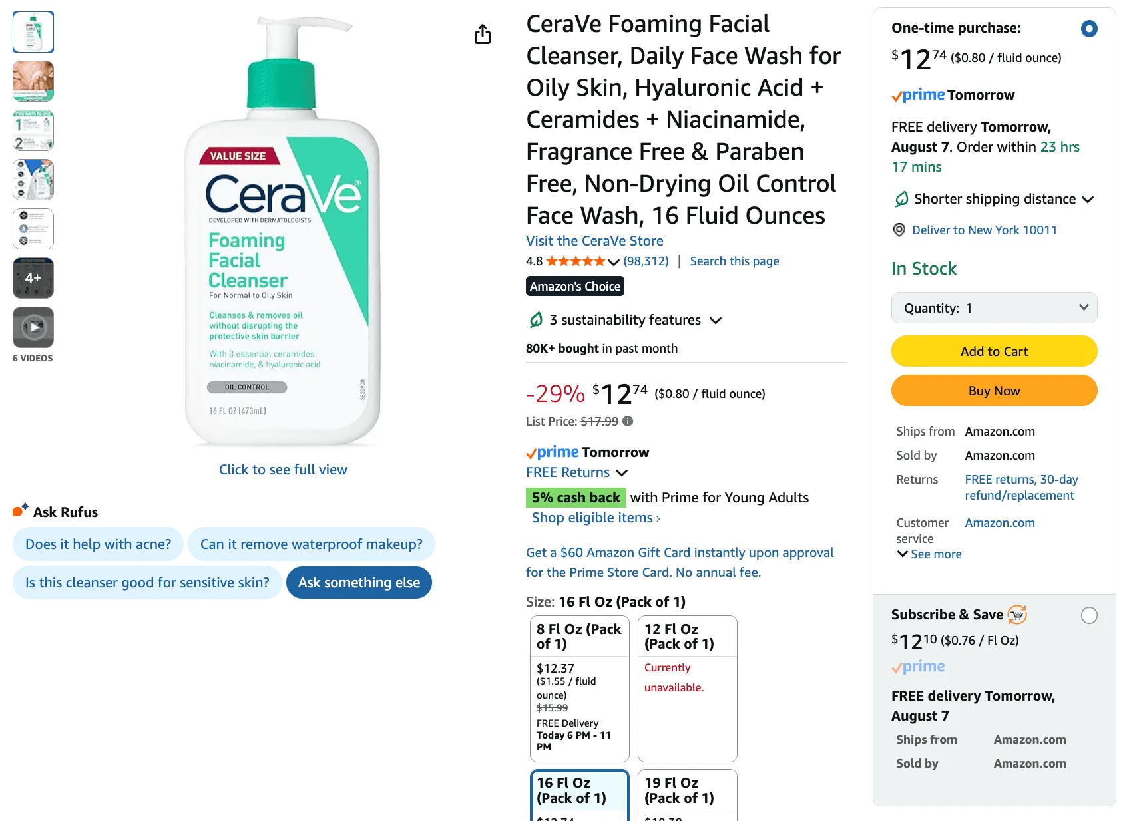
Task: Click the Add to Cart button
Action: click(994, 351)
